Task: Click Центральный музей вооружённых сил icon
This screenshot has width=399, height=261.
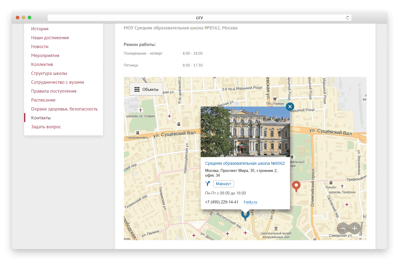Action: pyautogui.click(x=276, y=228)
